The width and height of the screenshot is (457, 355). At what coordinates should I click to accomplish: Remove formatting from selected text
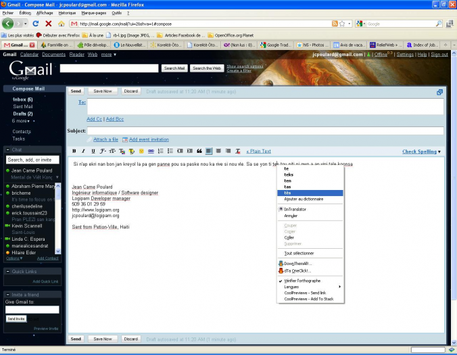point(238,151)
